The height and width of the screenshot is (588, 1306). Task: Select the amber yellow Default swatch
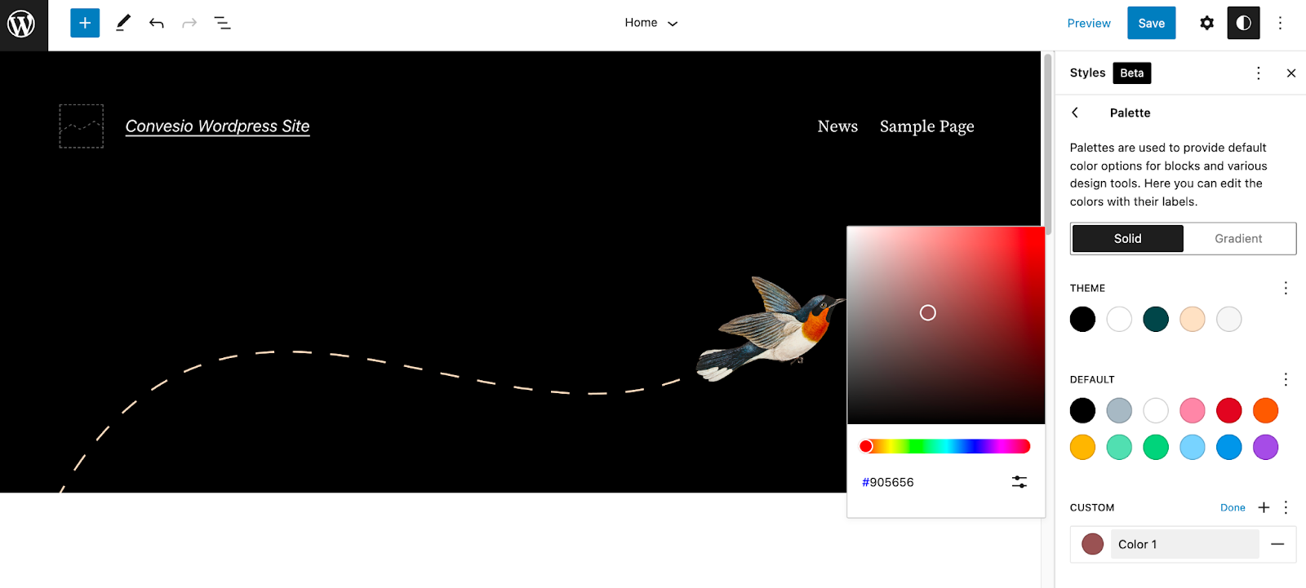1082,447
